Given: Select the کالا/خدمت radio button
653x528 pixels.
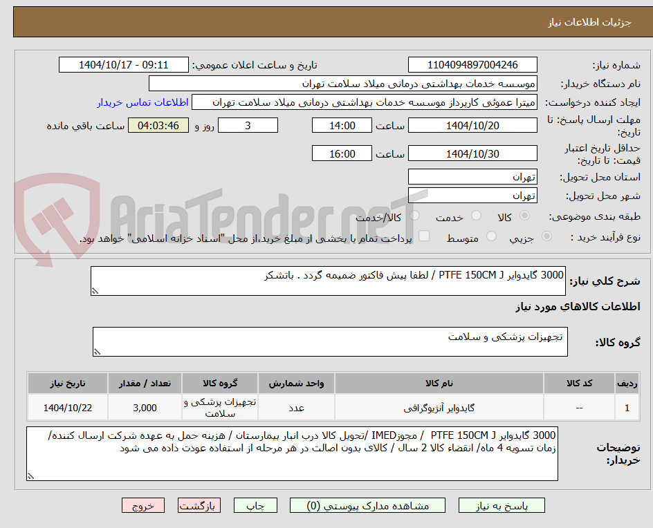Looking at the screenshot, I should [414, 216].
